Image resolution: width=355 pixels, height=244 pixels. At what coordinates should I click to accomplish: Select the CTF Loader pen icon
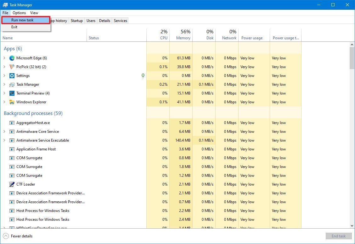coord(12,184)
